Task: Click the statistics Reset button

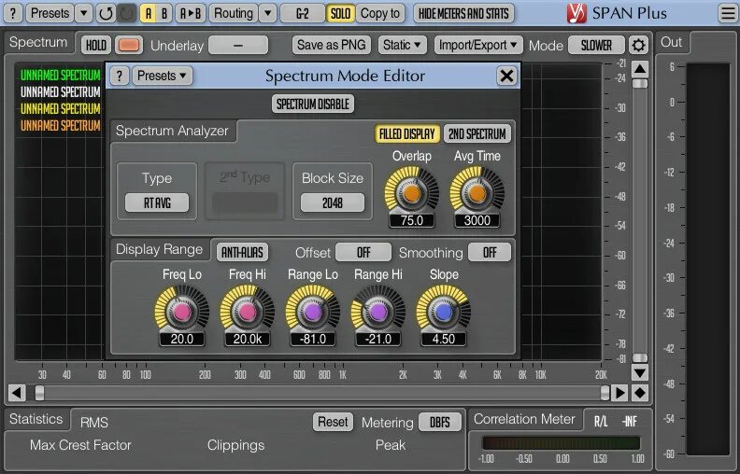Action: 333,422
